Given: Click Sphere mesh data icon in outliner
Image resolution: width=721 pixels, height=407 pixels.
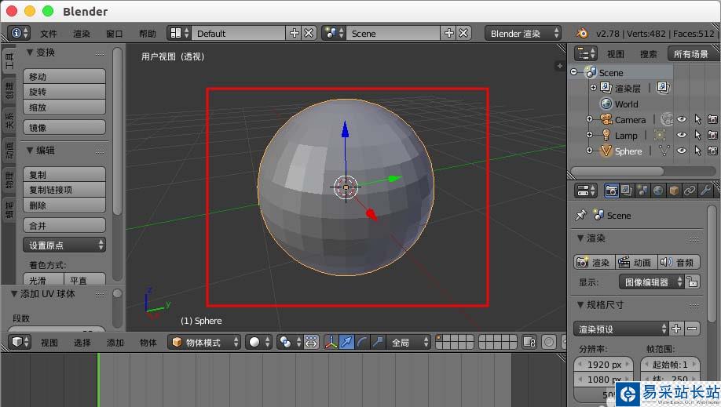Looking at the screenshot, I should [664, 151].
